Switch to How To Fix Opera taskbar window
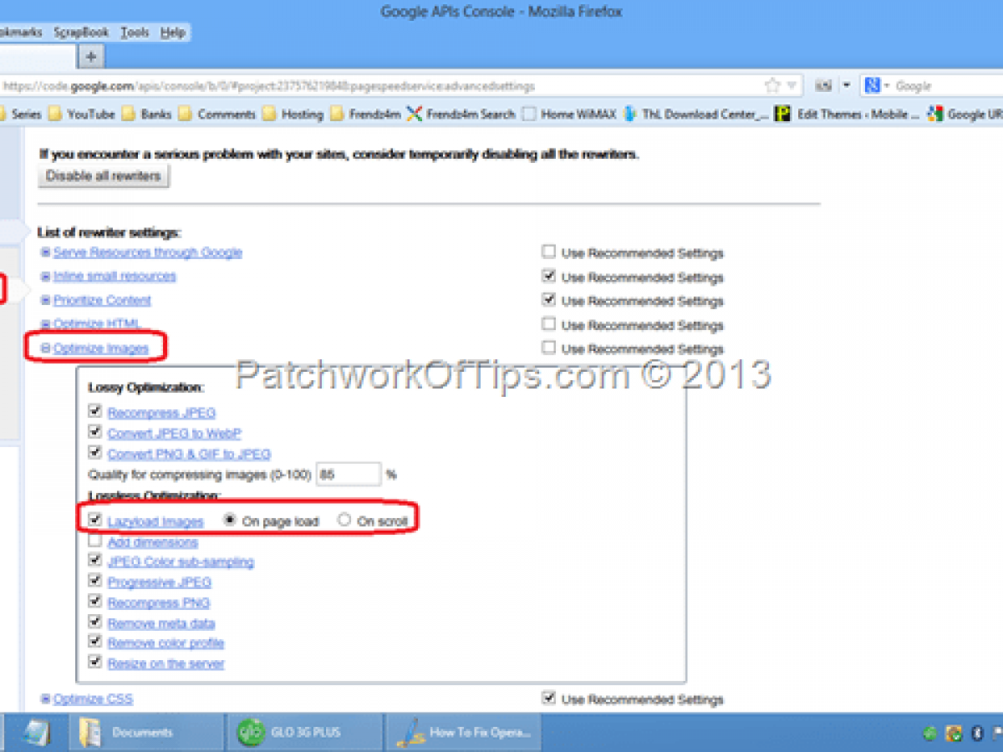The width and height of the screenshot is (1003, 752). point(463,732)
